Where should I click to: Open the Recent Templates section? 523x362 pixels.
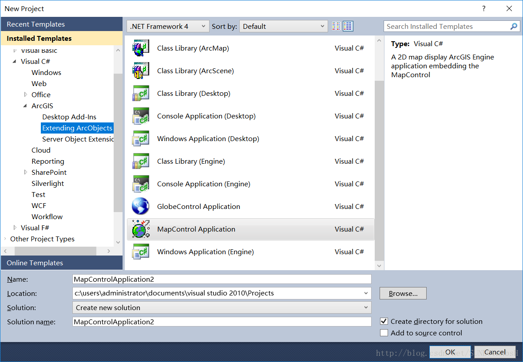(62, 24)
